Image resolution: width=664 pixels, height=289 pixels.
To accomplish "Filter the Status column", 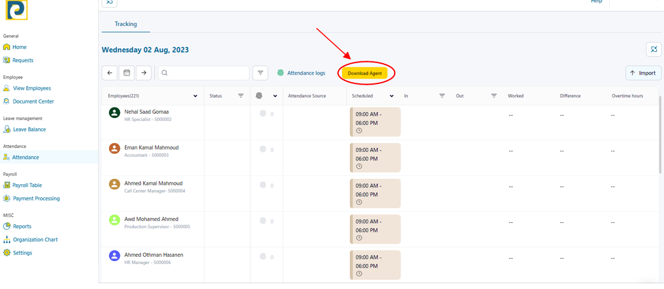I will pos(241,96).
